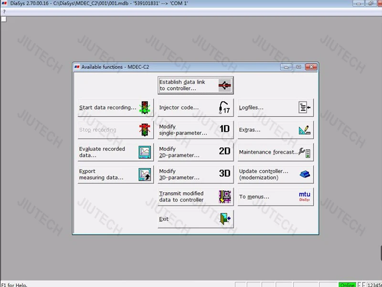Click the Exit door icon
This screenshot has width=382, height=287.
point(224,219)
